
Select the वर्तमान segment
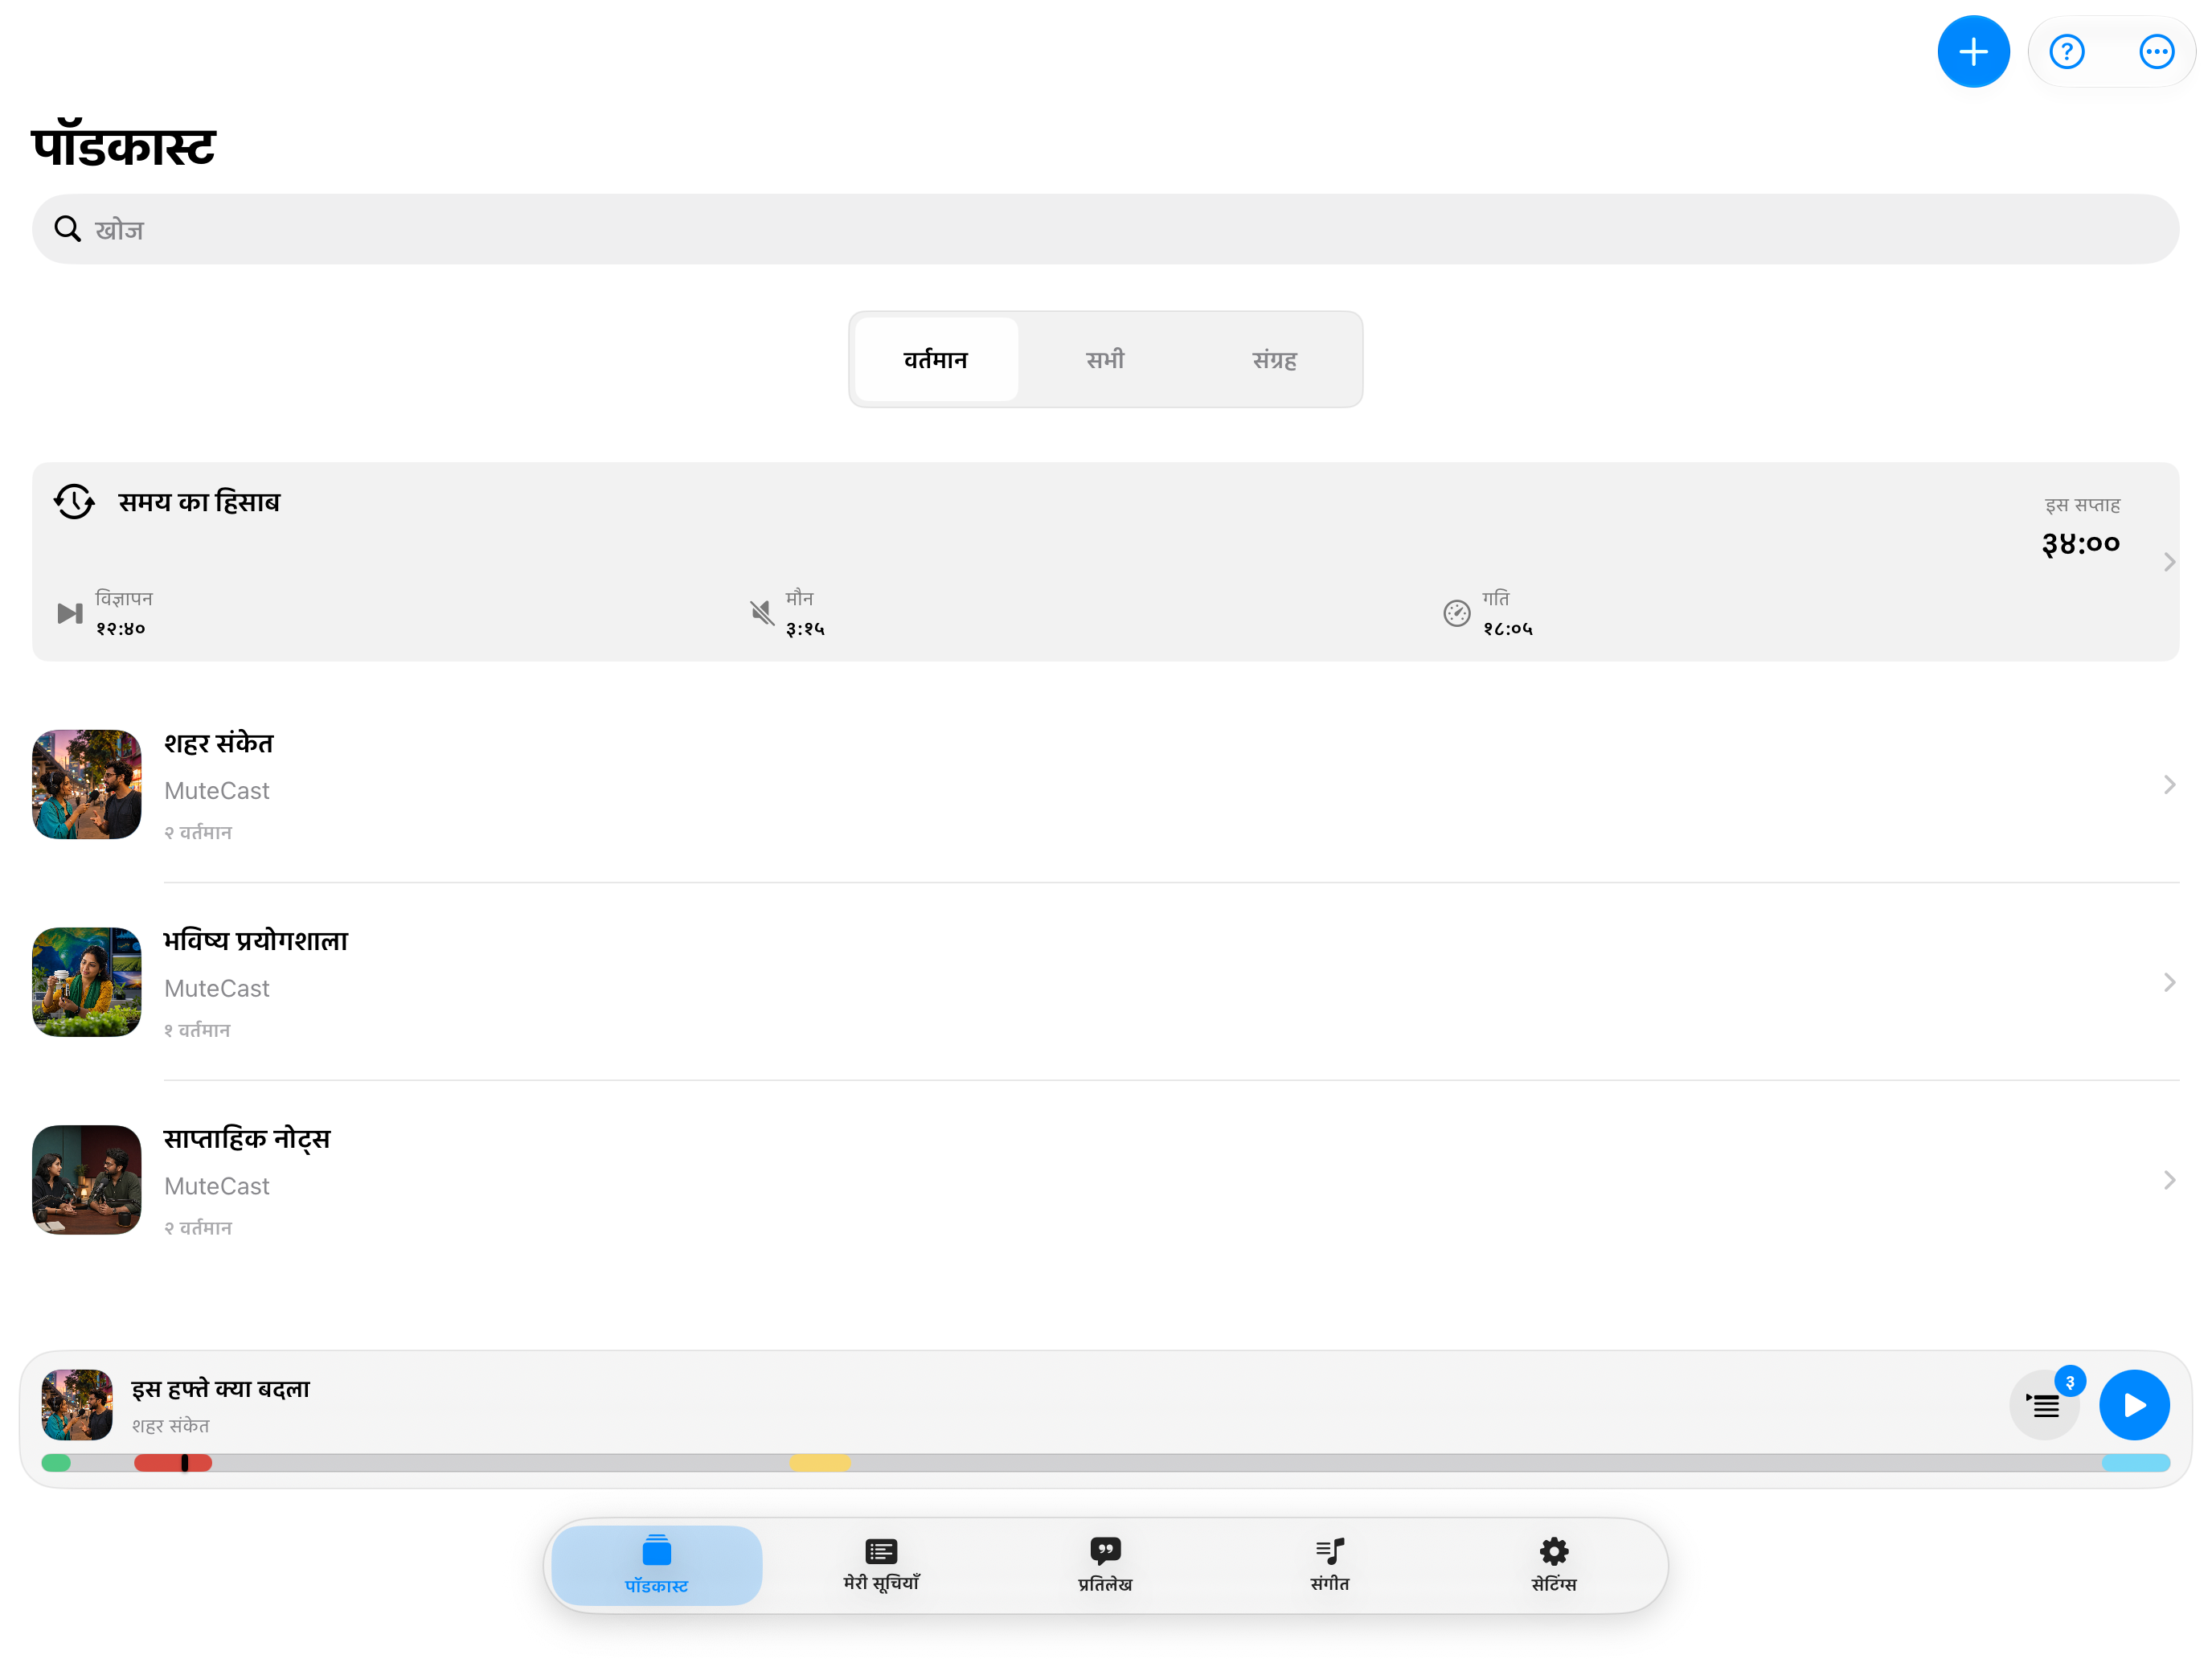click(936, 360)
